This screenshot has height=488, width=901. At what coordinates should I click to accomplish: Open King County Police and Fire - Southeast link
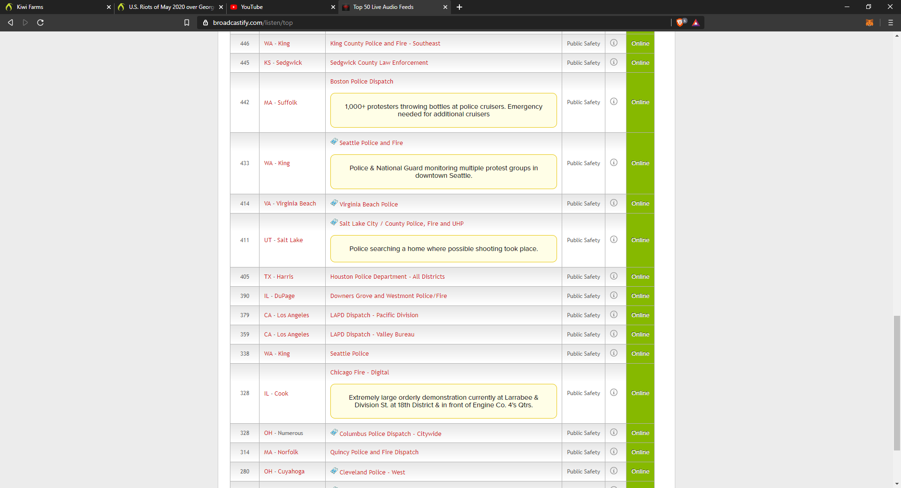click(385, 44)
